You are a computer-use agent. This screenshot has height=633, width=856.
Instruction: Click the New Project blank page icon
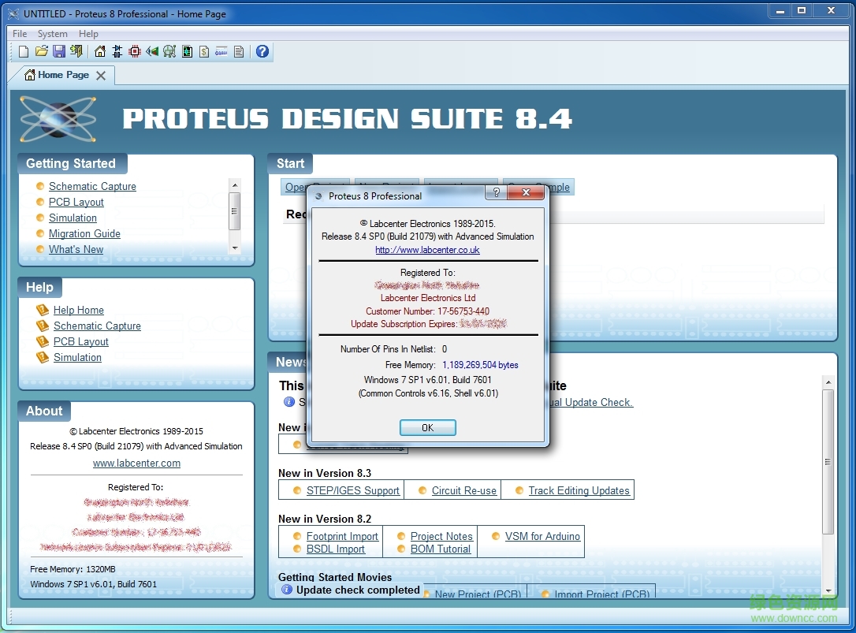pyautogui.click(x=24, y=50)
